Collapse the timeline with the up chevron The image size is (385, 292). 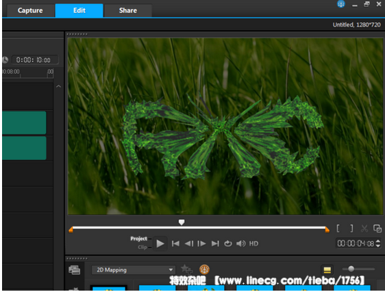[x=58, y=86]
